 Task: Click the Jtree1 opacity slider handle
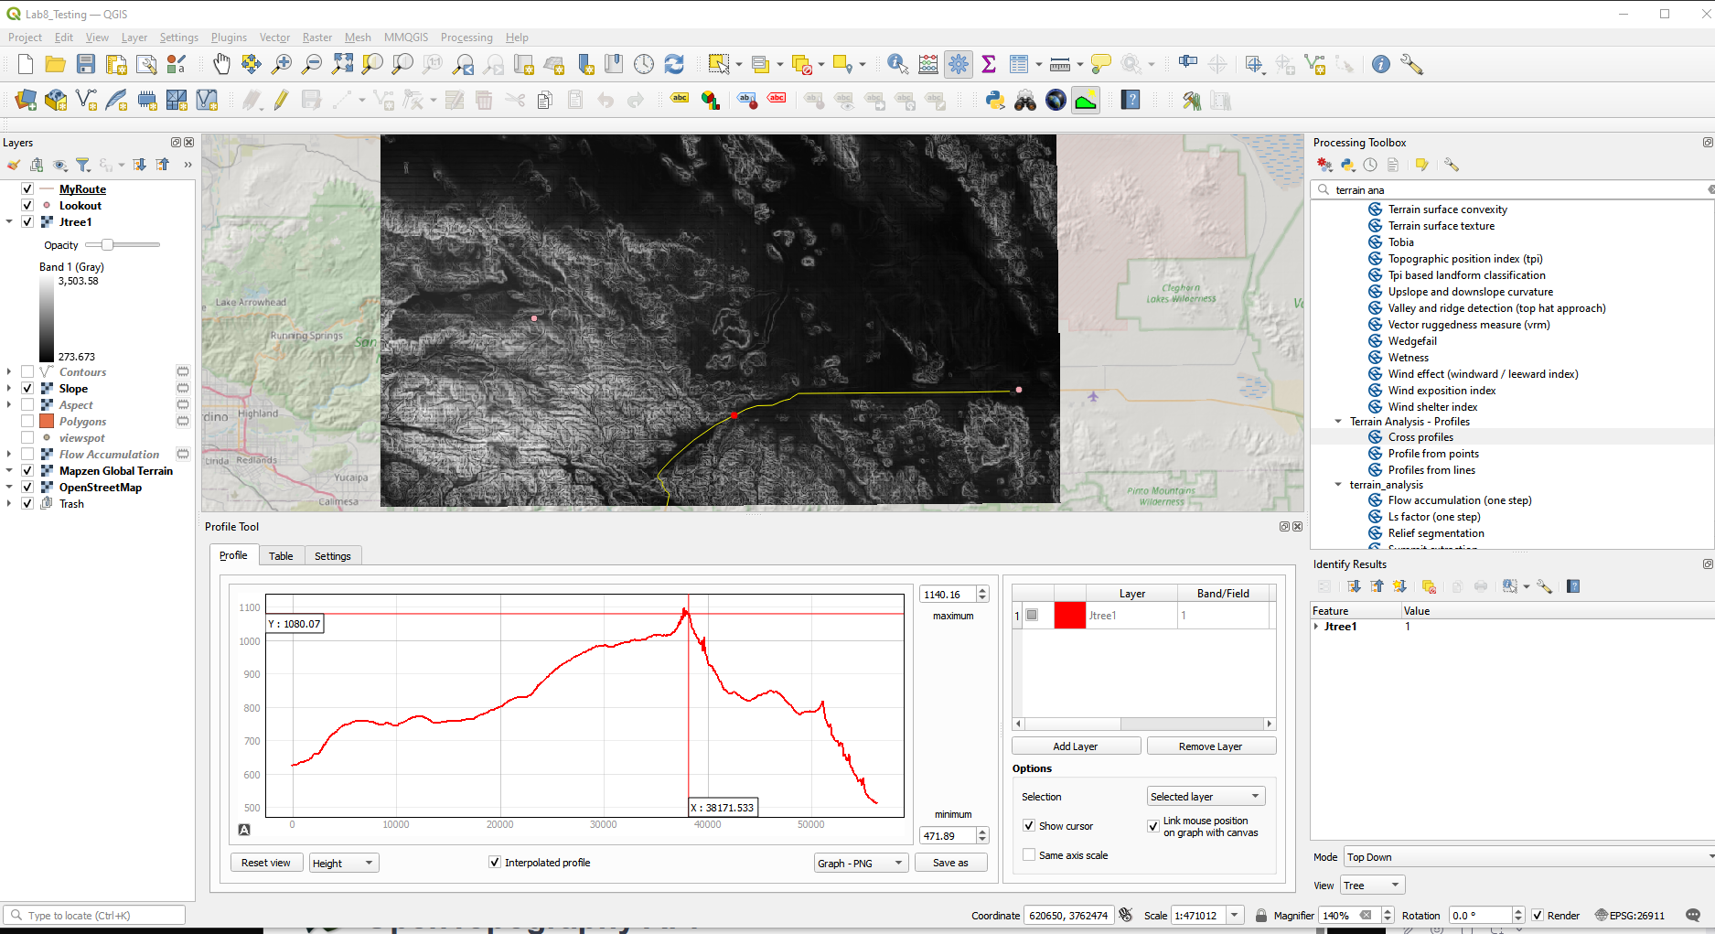tap(107, 245)
